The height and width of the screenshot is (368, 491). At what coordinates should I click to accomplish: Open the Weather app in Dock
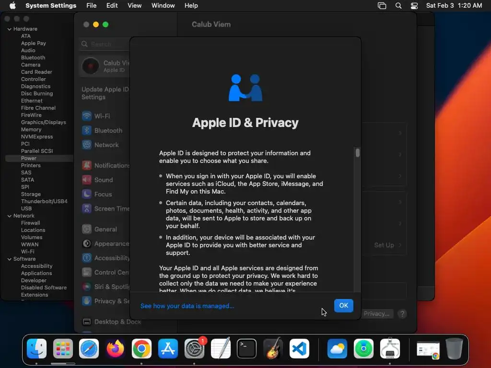pyautogui.click(x=337, y=348)
